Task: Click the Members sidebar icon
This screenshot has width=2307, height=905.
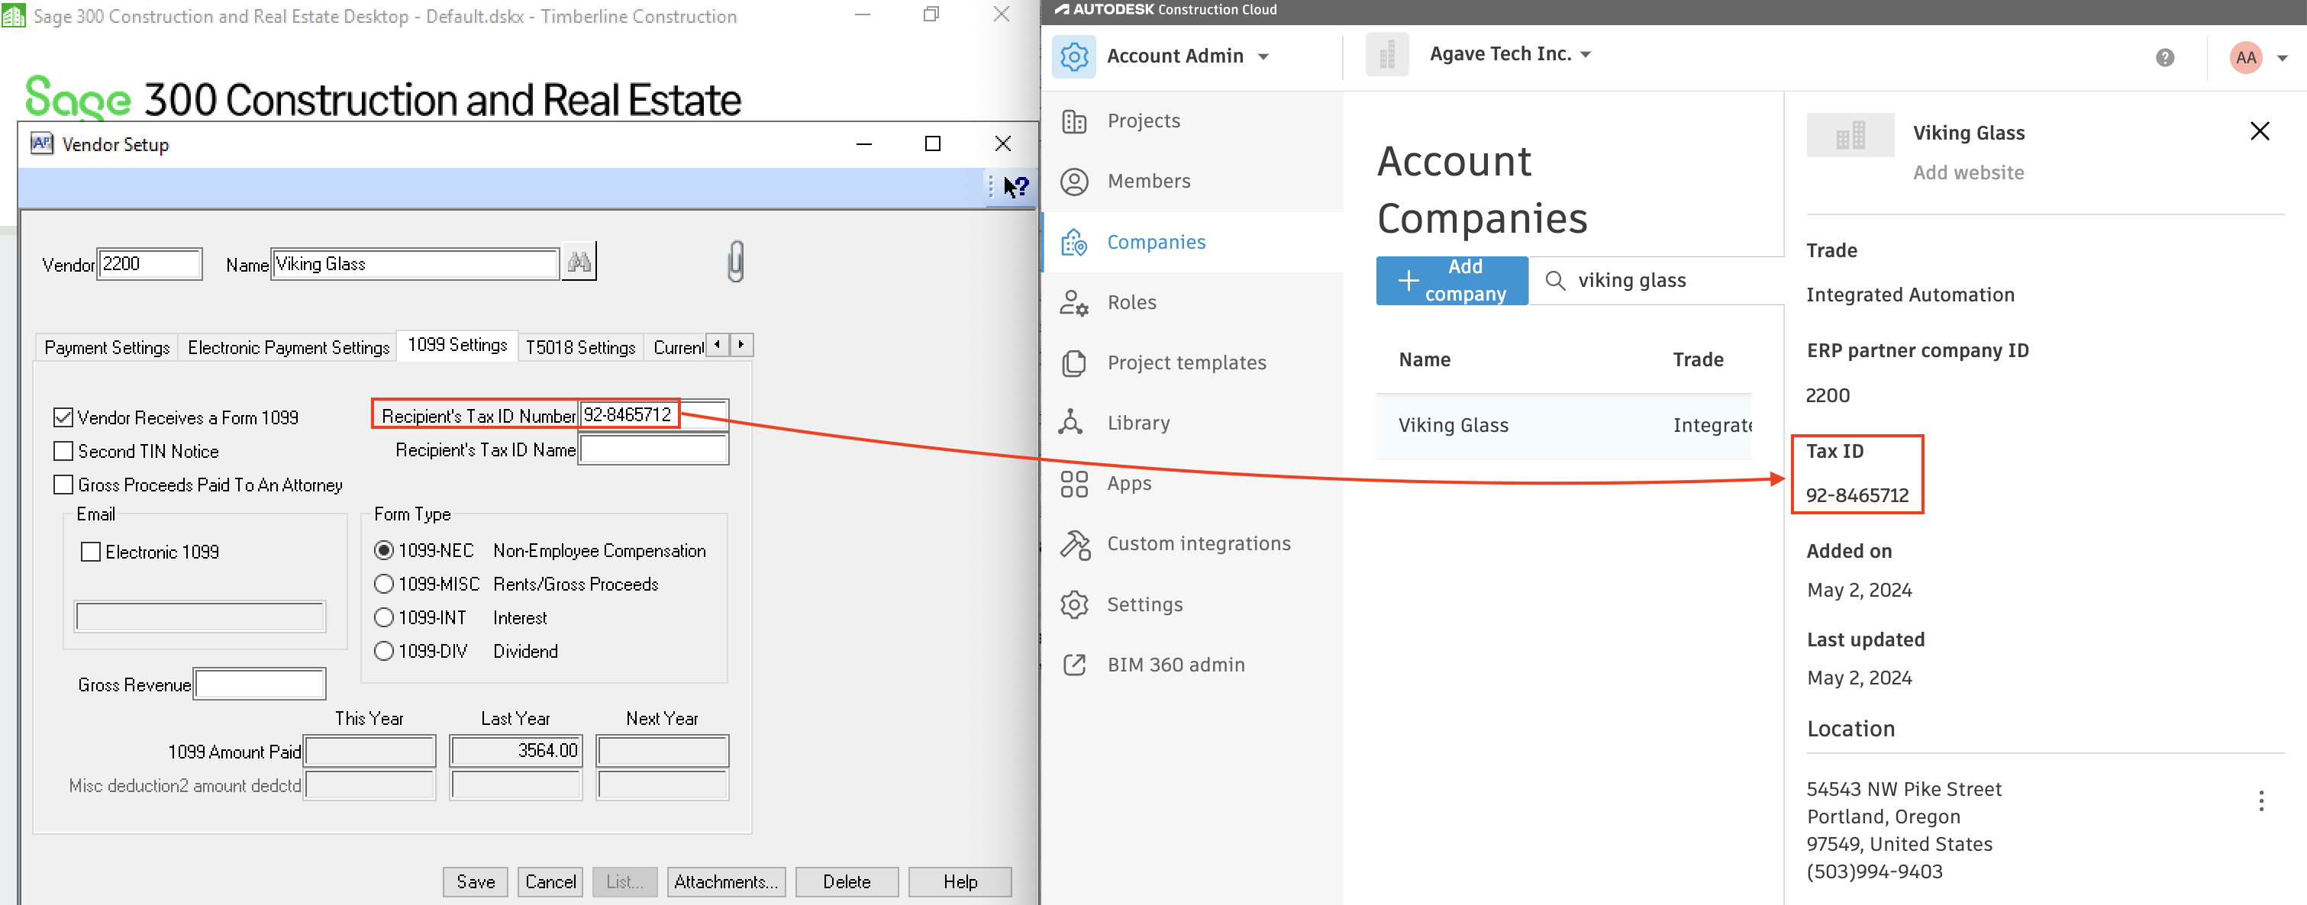Action: tap(1074, 182)
